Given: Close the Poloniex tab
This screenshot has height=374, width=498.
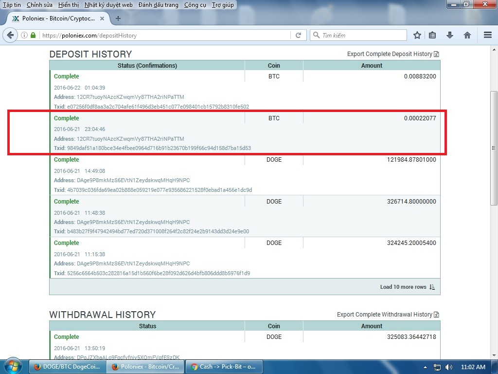Looking at the screenshot, I should click(102, 19).
